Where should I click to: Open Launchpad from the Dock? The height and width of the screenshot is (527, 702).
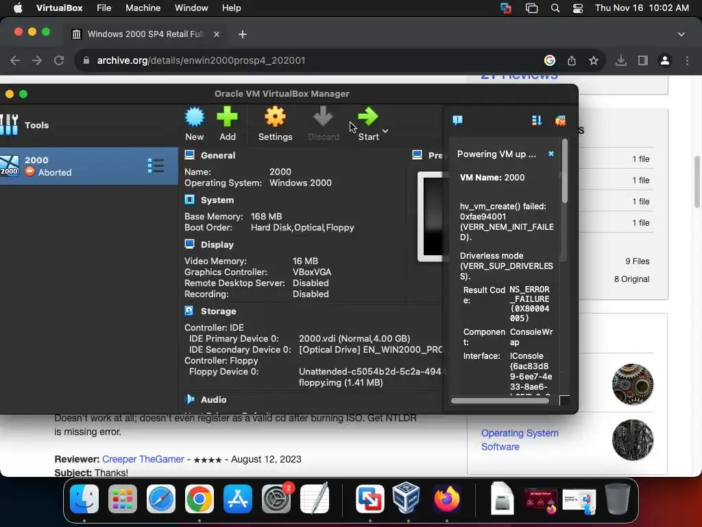pos(123,499)
